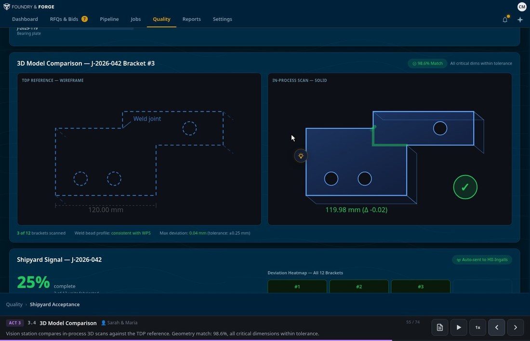Select bracket #2 in deviation heatmap

[x=359, y=286]
